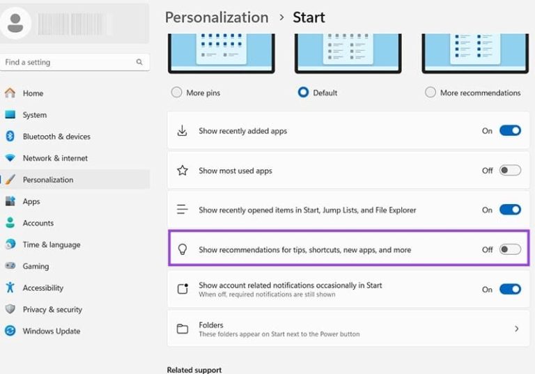535x374 pixels.
Task: Click the list icon for recently opened items
Action: click(x=183, y=210)
